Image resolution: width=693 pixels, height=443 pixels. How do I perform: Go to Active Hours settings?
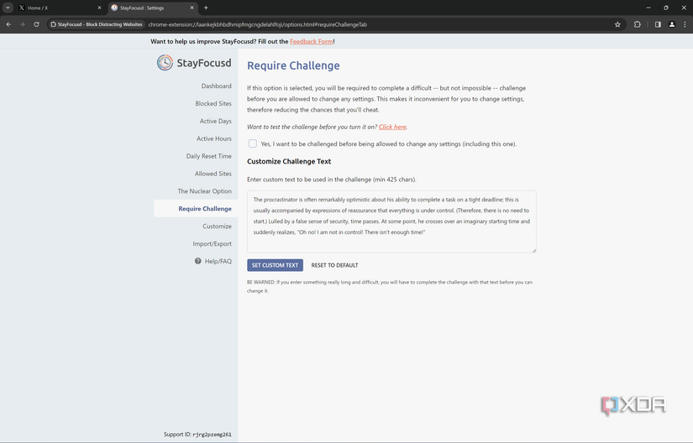click(x=214, y=138)
